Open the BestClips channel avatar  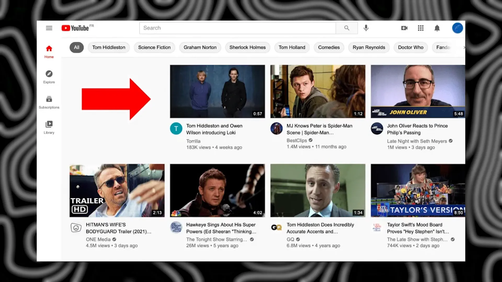(276, 128)
